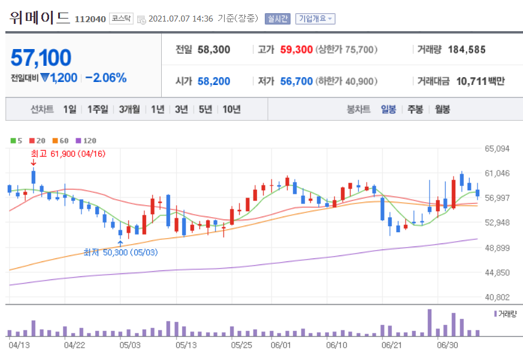Screen dimensions: 523x353
Task: Click the 실시간 real-time button
Action: [x=277, y=19]
